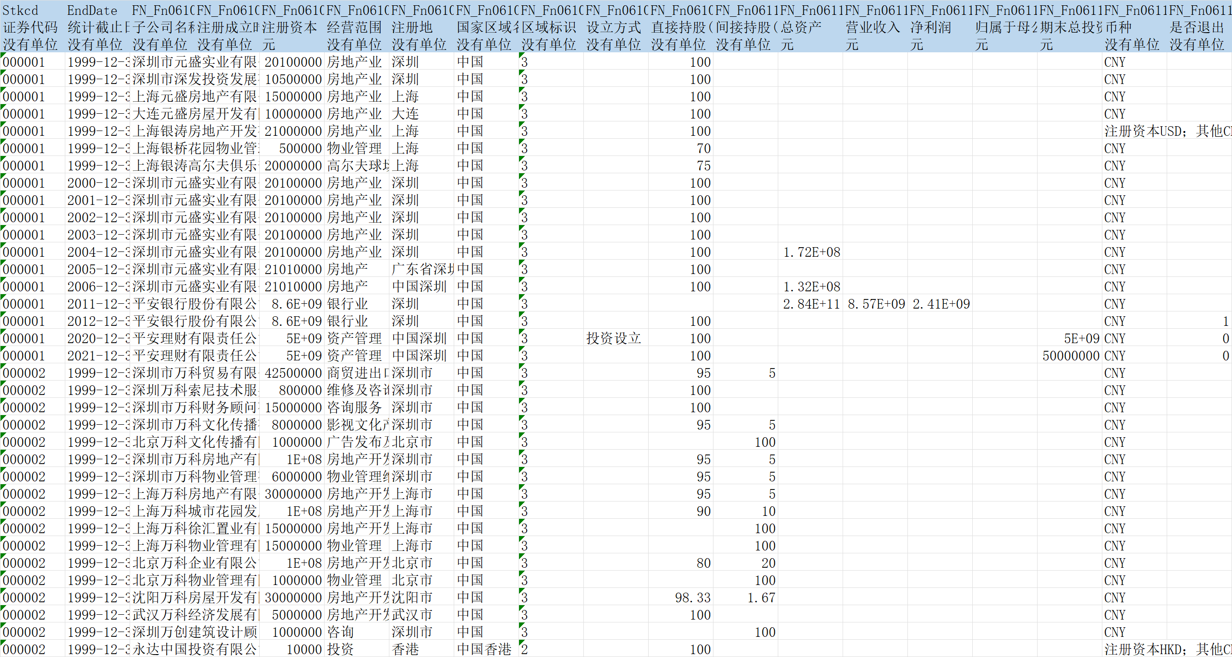Click the 广东省深圳 registration place cell
This screenshot has height=657, width=1232.
[422, 269]
